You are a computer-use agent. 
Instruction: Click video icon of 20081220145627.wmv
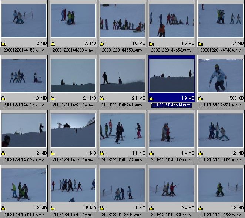point(4,153)
